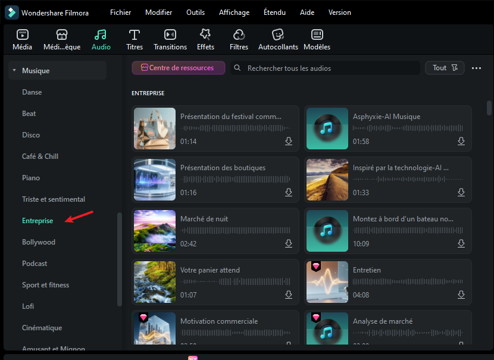Select the Filtres tool icon
Screen dimensions: 494x360
click(x=239, y=35)
